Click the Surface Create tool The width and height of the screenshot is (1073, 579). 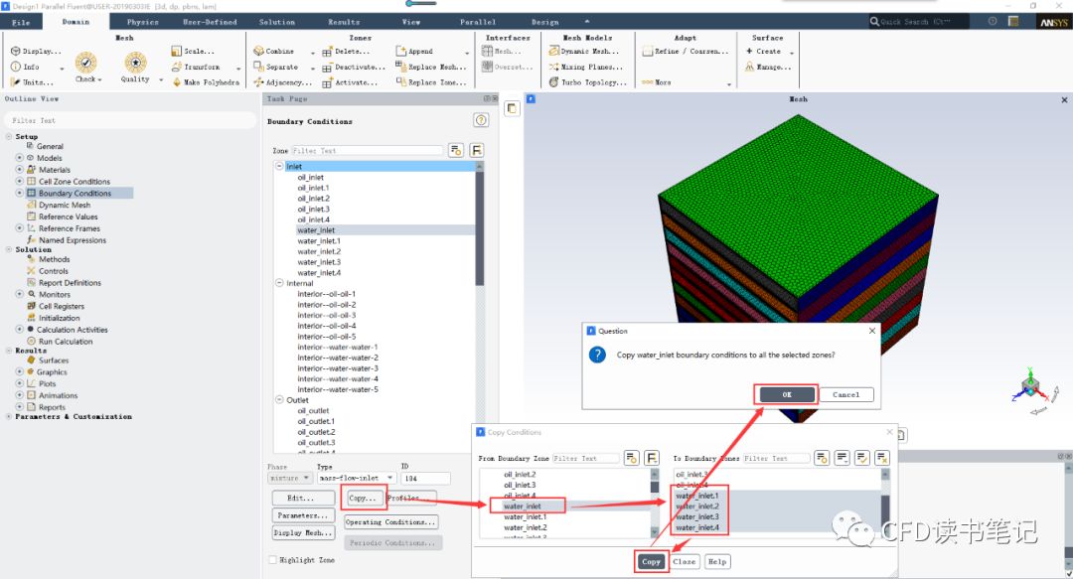[764, 52]
